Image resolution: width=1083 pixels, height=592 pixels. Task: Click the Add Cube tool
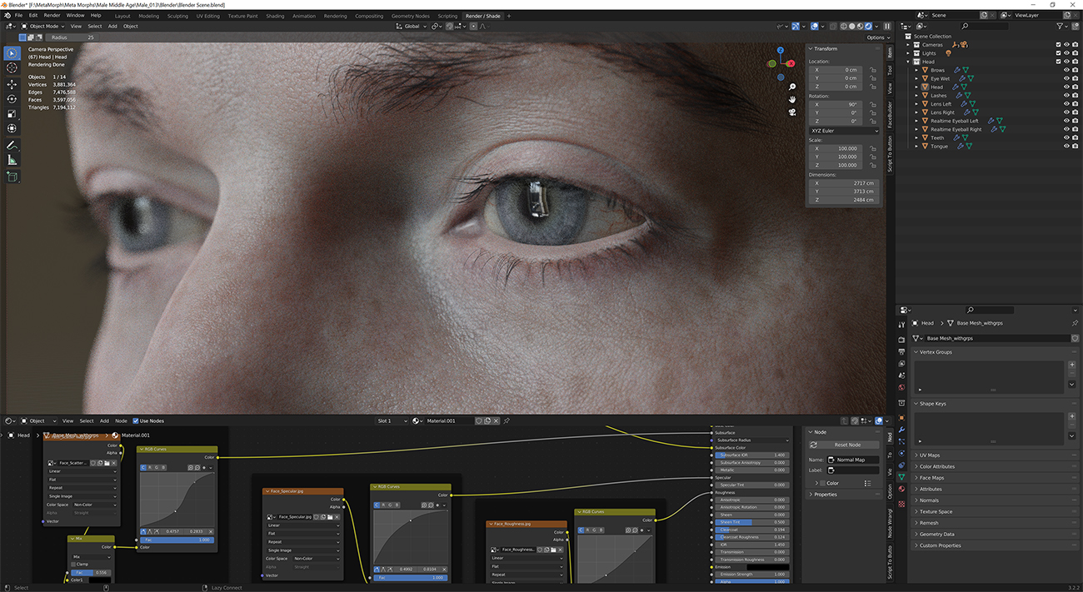(x=12, y=177)
